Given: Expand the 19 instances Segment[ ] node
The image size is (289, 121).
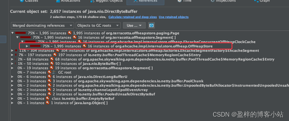Looking at the screenshot, I should pyautogui.click(x=12, y=68).
